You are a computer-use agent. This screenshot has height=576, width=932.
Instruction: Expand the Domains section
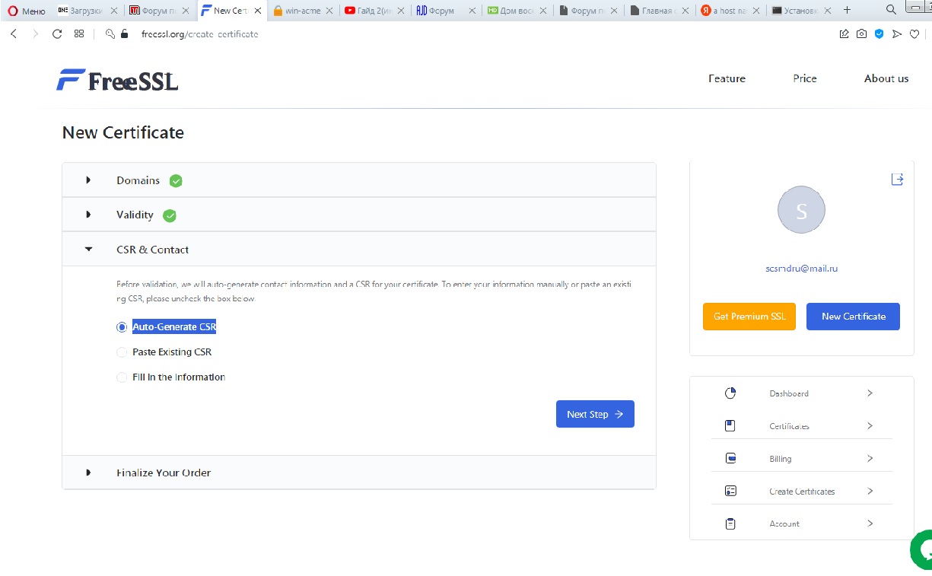pos(138,180)
